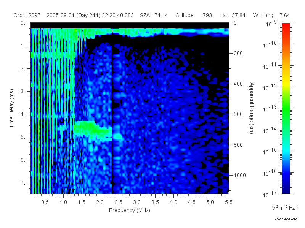
Task: Click the Altitude: 793 header value
Action: click(x=194, y=15)
